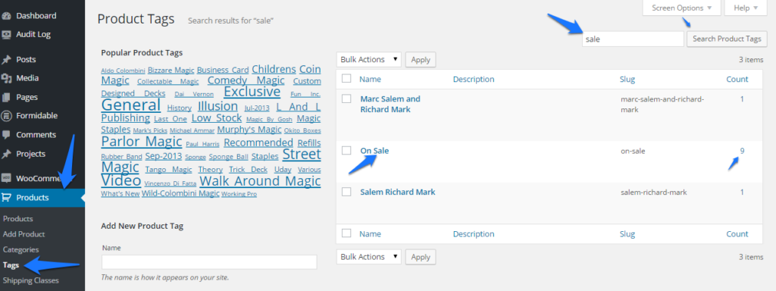Click the Formidable sidebar icon

(6, 116)
